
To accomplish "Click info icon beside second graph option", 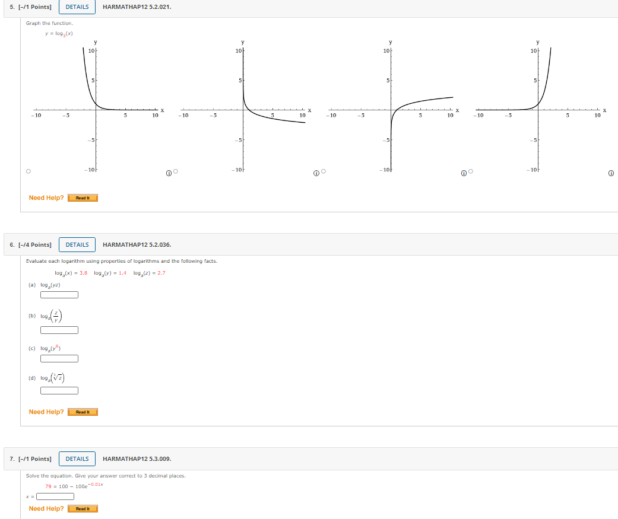I will tap(317, 173).
